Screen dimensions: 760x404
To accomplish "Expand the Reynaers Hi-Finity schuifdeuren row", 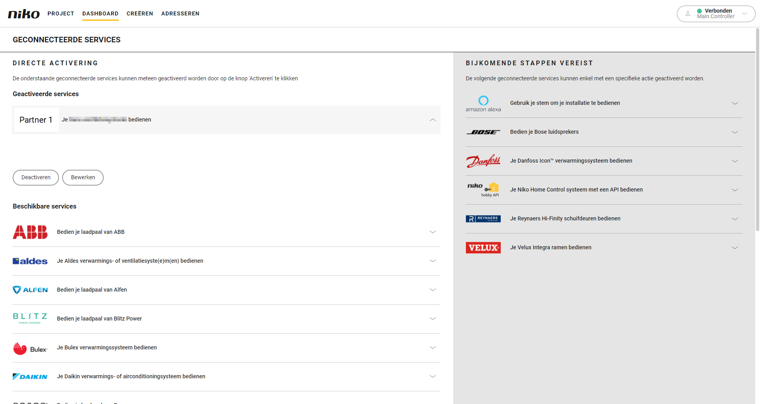I will (735, 219).
